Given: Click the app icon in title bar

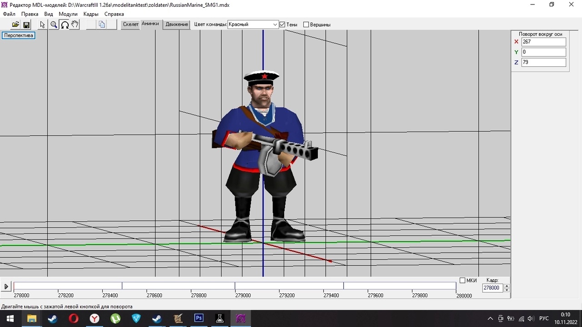Looking at the screenshot, I should (5, 5).
